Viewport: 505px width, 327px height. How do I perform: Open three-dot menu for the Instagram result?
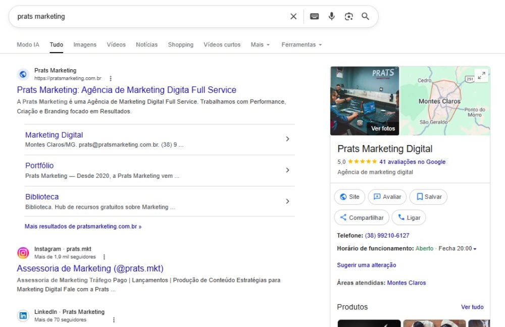point(104,257)
